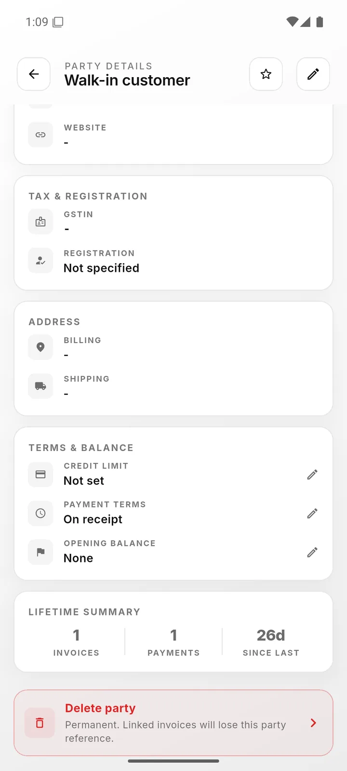Tap the GSTIN ID card icon
Viewport: 347px width, 771px height.
(40, 222)
